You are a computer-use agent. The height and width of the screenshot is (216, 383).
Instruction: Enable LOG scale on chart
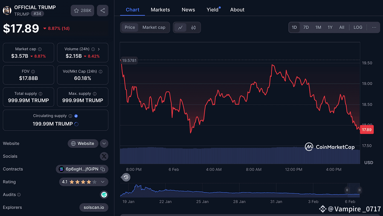click(358, 27)
